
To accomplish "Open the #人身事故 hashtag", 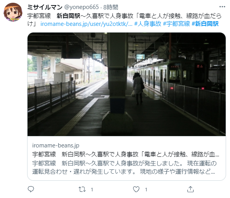I will tap(148, 24).
